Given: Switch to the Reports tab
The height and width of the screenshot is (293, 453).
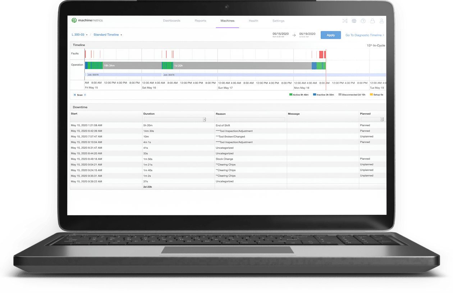Looking at the screenshot, I should (200, 20).
